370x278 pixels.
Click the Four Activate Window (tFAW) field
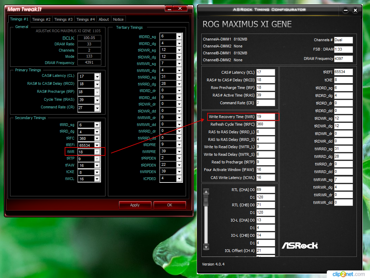coord(266,170)
